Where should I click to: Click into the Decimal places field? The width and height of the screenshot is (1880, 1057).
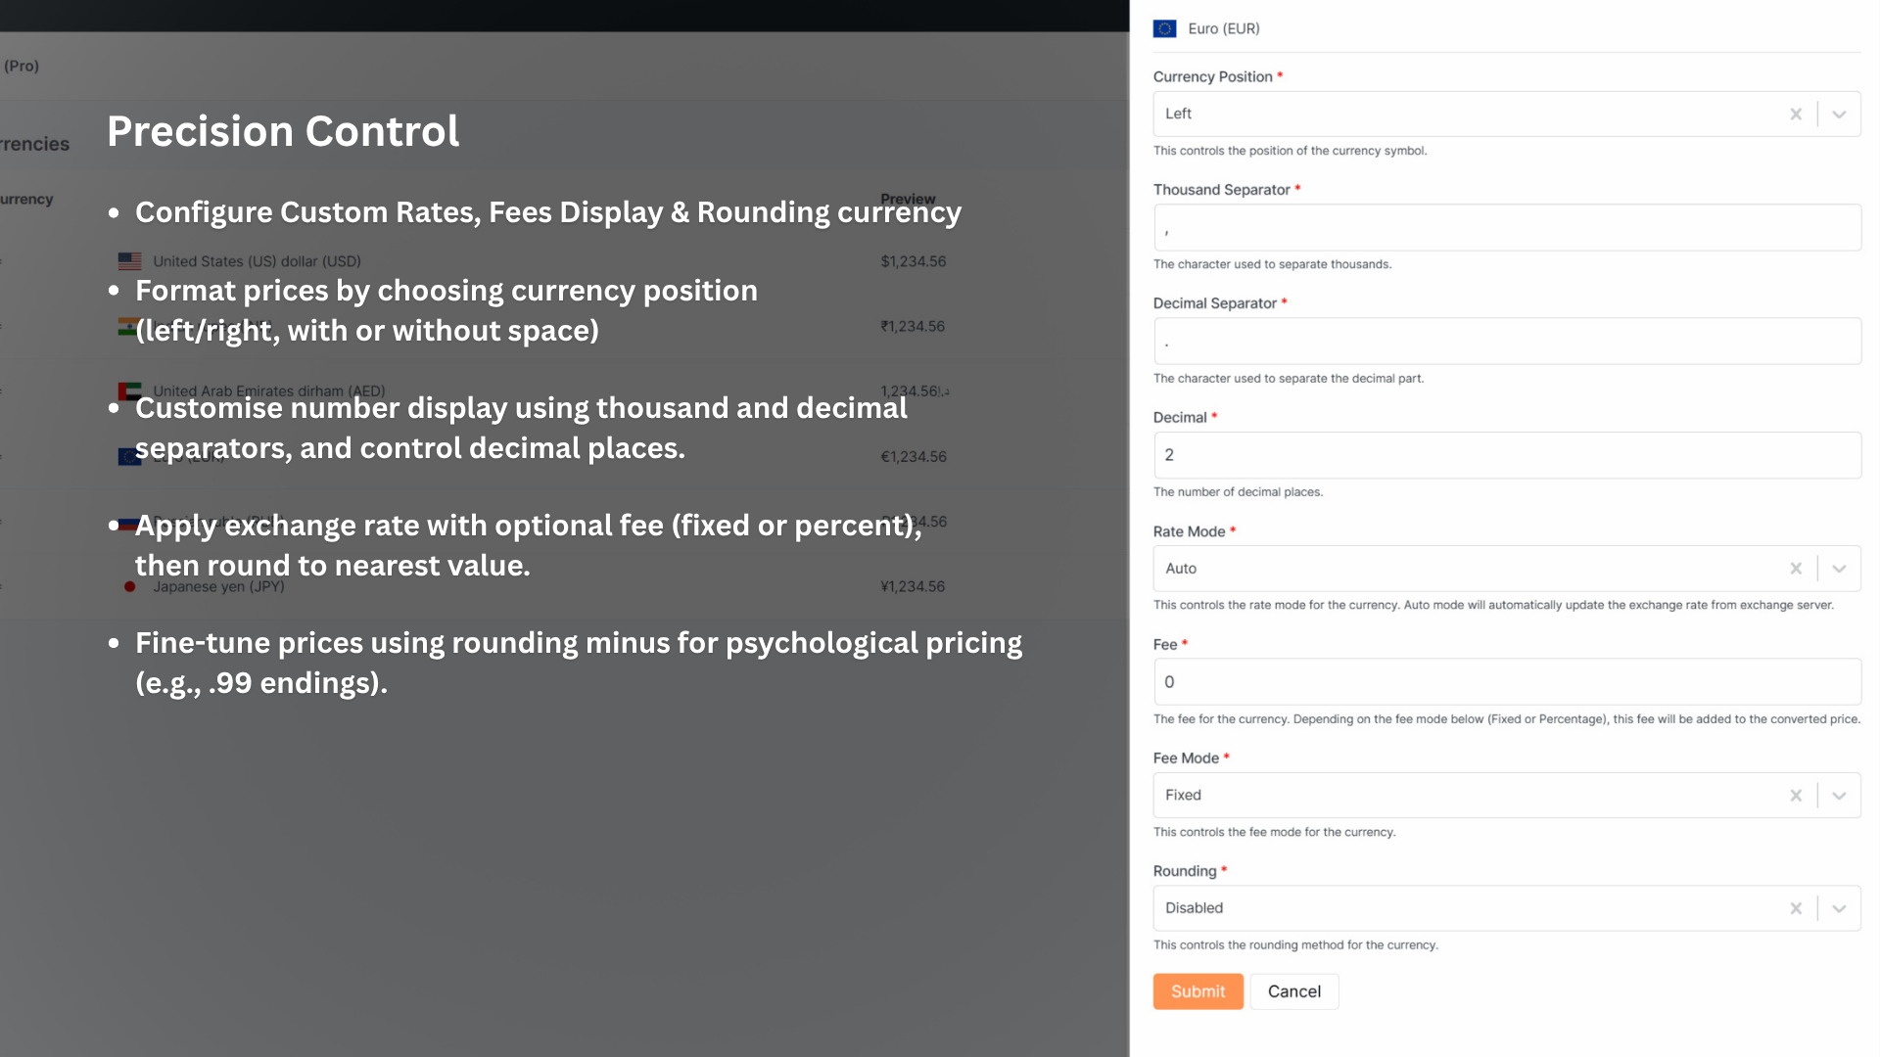pos(1507,455)
